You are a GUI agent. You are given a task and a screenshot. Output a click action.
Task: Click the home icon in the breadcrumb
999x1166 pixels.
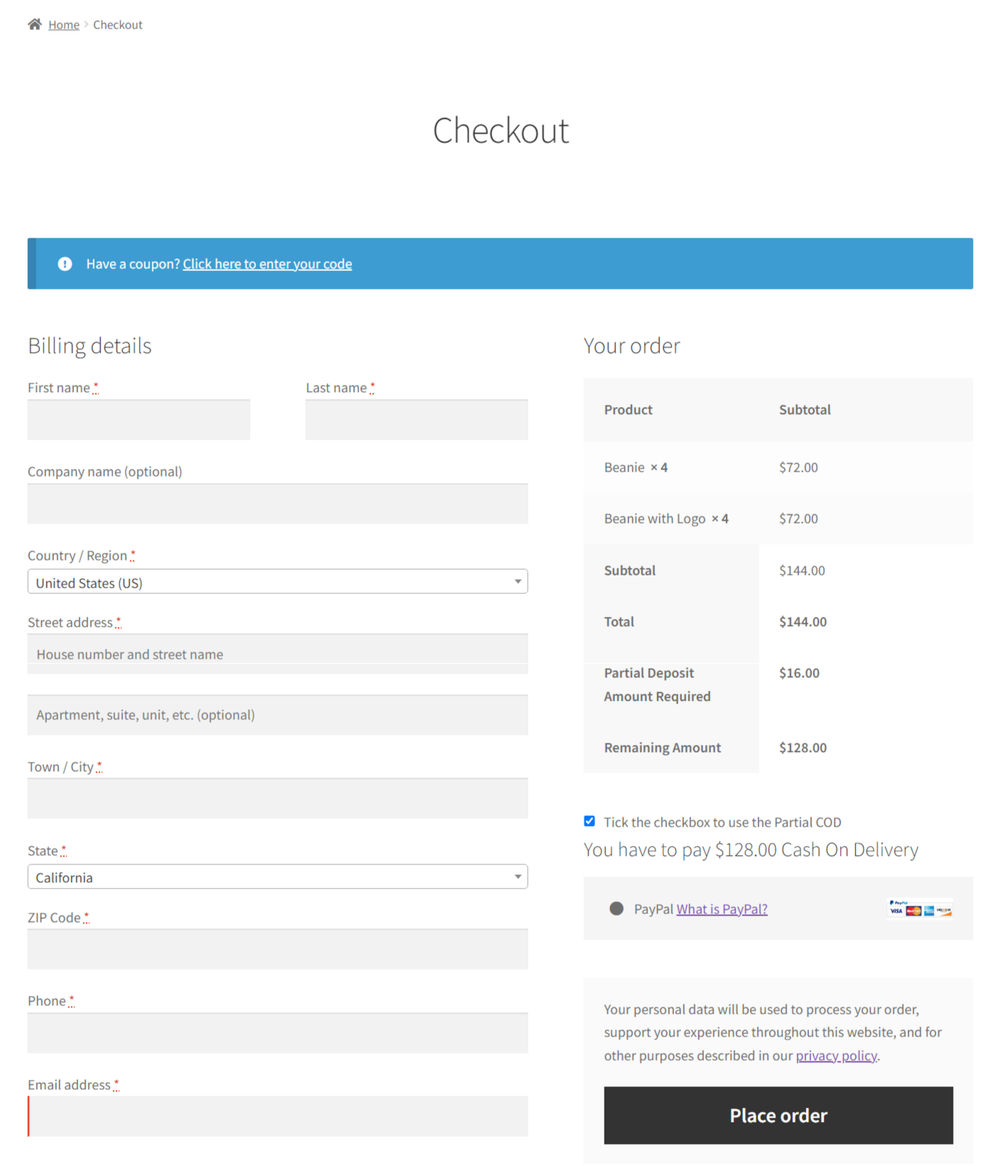pyautogui.click(x=34, y=23)
